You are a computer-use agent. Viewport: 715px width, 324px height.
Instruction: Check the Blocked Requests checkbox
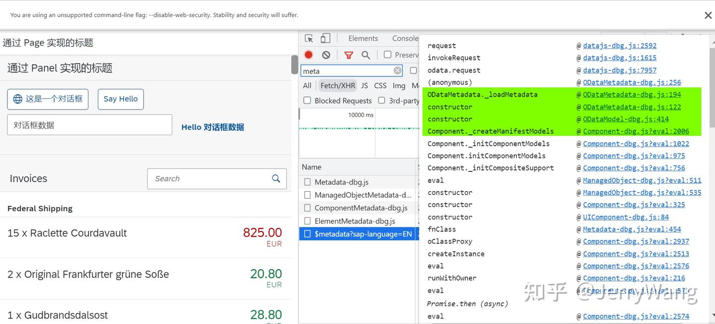[x=307, y=101]
